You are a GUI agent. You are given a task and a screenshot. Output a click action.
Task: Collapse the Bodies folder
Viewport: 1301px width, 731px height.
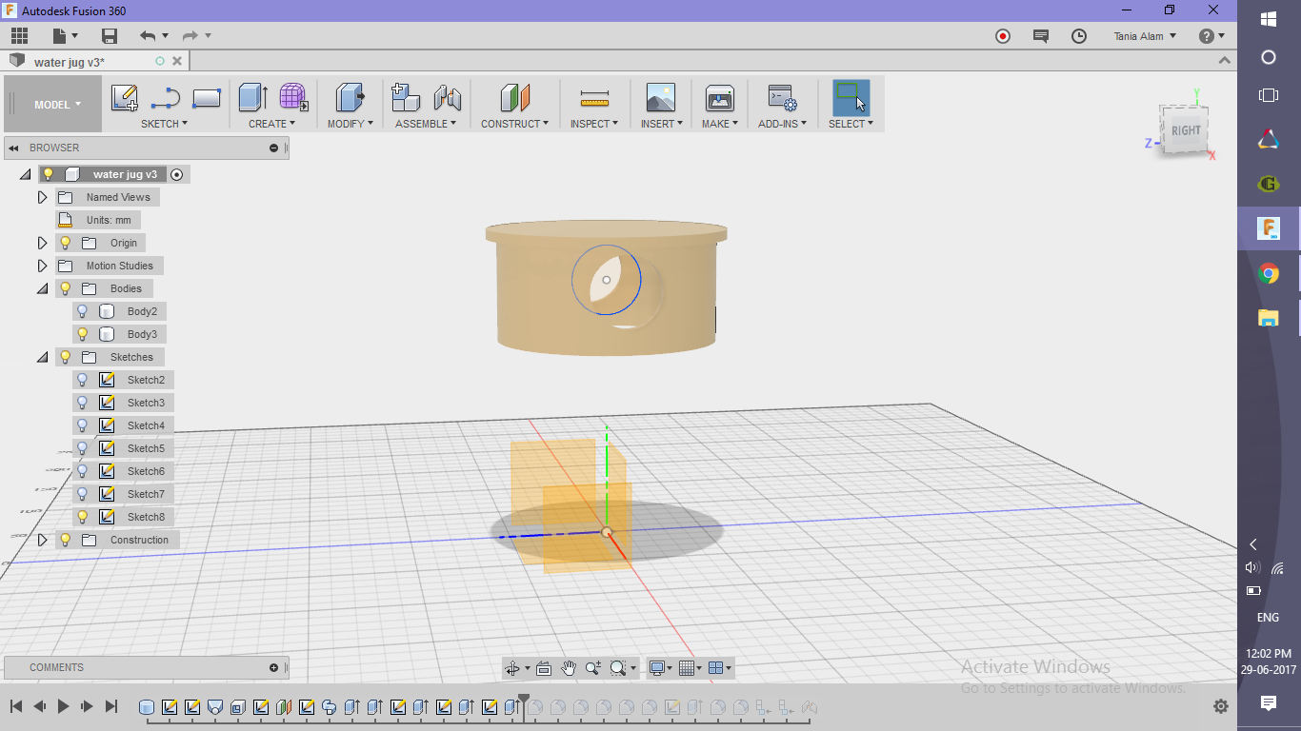tap(42, 288)
